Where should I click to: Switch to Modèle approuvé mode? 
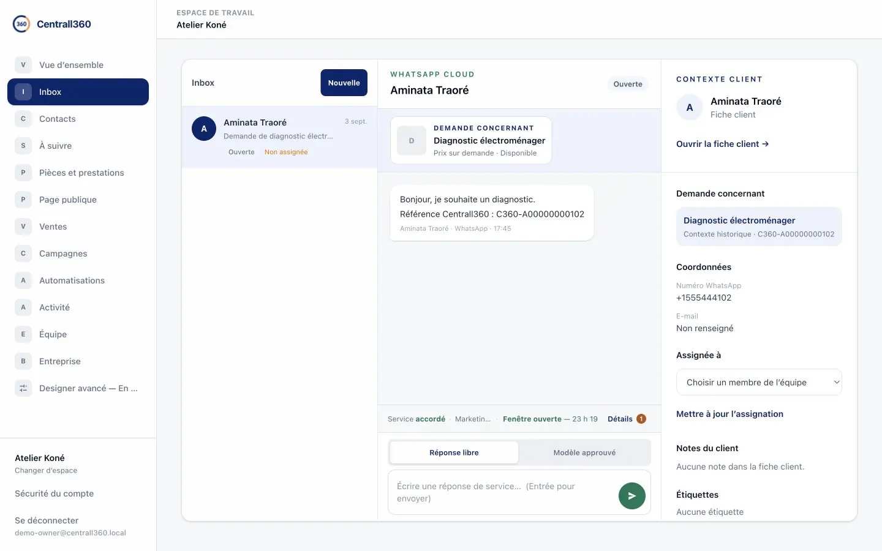pyautogui.click(x=584, y=452)
